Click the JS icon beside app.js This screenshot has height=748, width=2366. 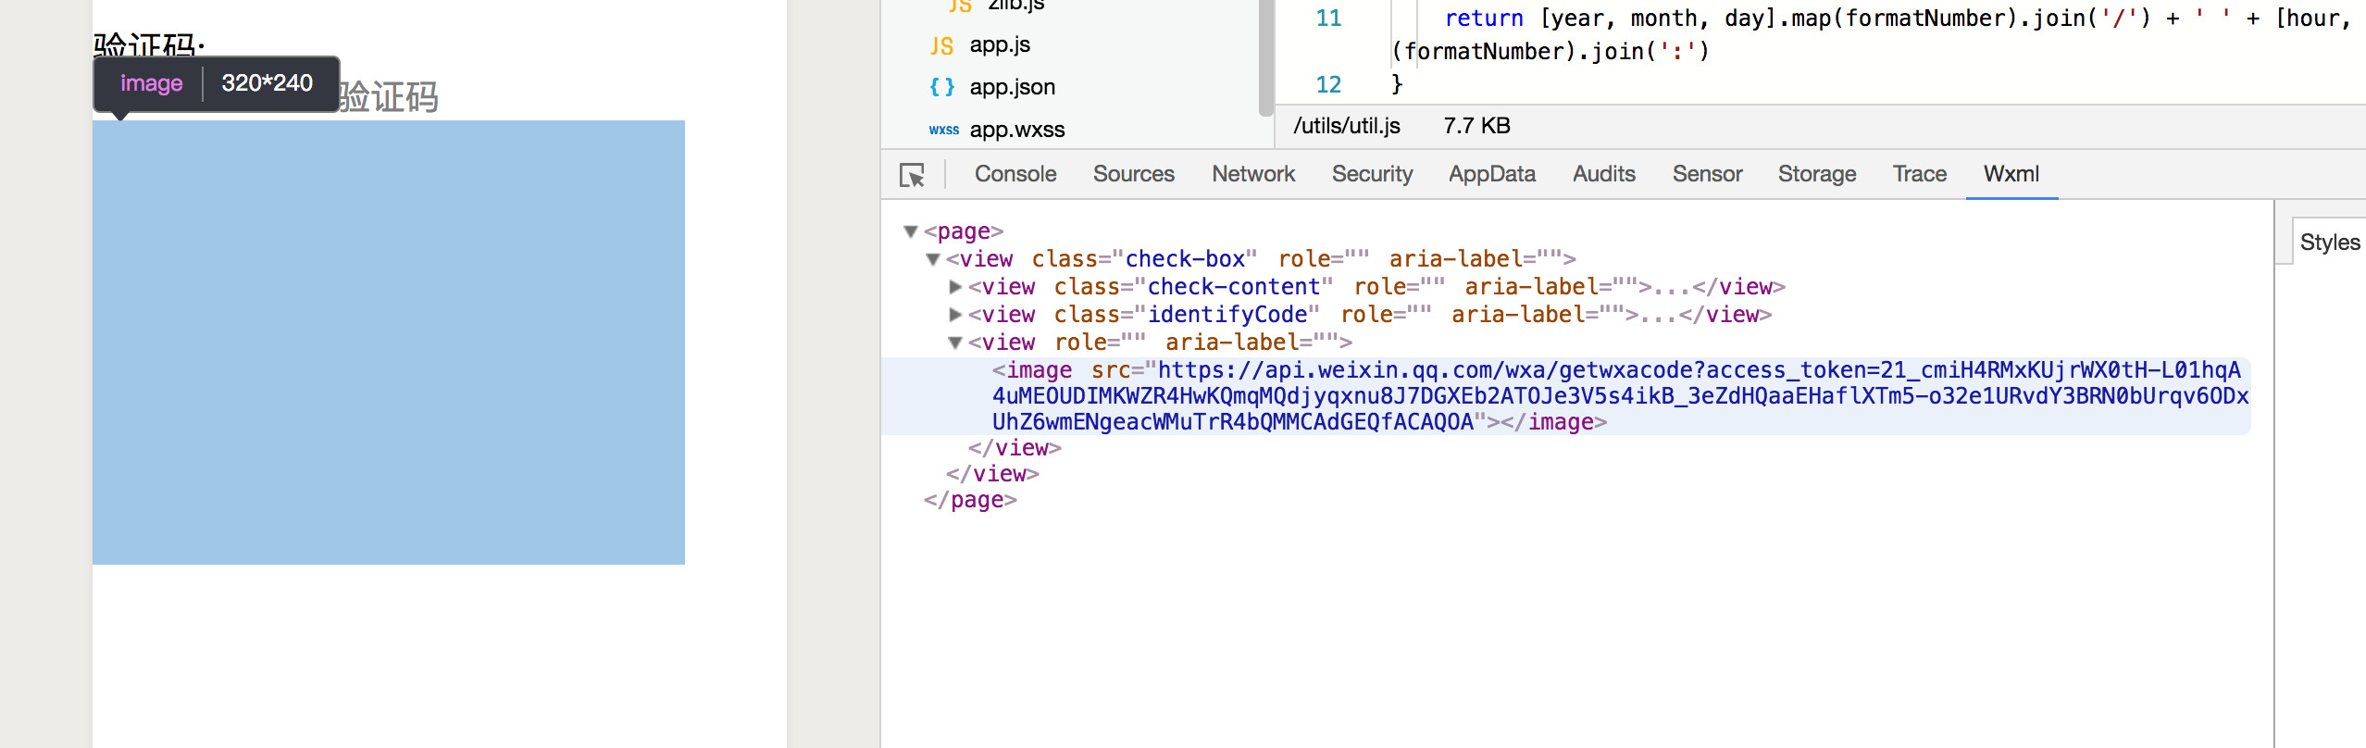point(941,45)
